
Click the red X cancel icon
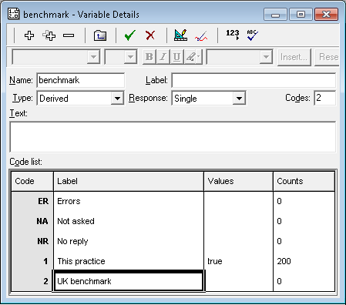(150, 35)
